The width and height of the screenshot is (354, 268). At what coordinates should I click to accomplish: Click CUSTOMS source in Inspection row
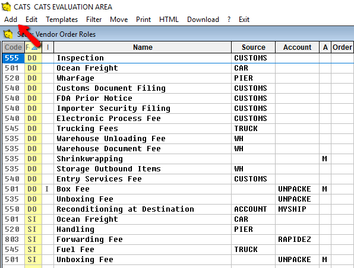pyautogui.click(x=253, y=58)
